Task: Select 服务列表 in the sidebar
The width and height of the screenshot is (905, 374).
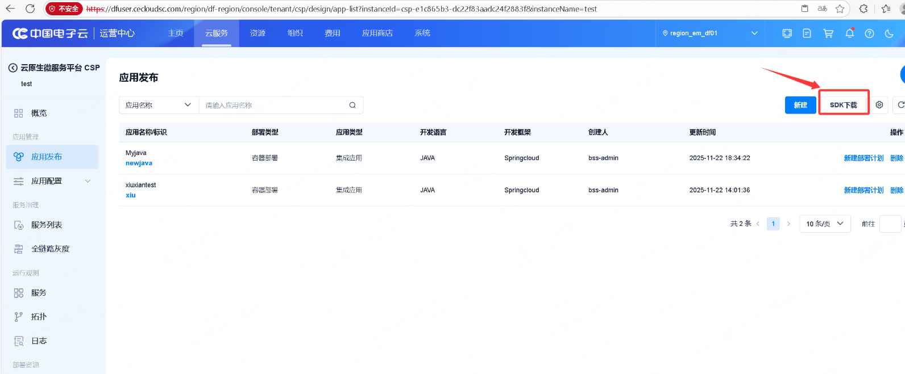Action: click(47, 225)
